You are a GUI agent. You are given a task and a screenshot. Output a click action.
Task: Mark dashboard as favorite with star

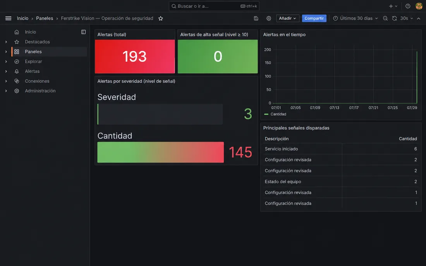click(161, 18)
